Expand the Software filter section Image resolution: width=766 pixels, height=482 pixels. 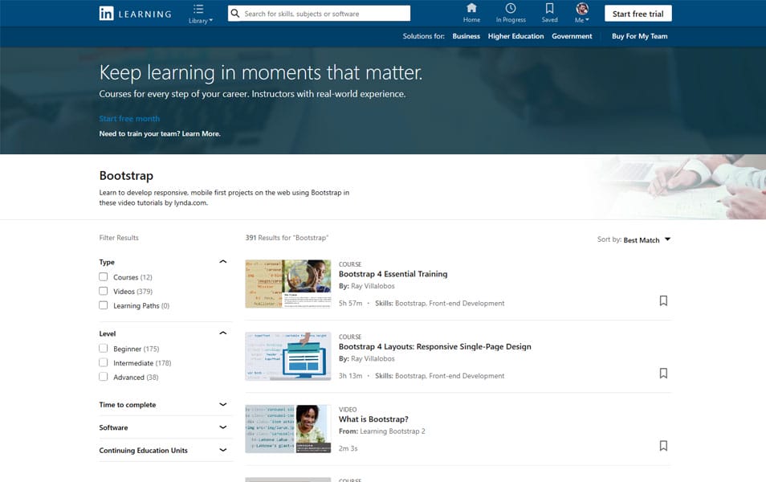pos(222,427)
